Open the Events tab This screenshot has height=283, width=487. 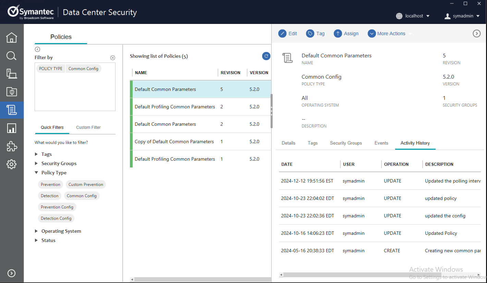pyautogui.click(x=381, y=143)
